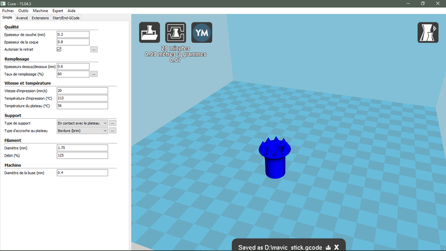The height and width of the screenshot is (251, 446).
Task: Open the Fichier menu
Action: 8,11
